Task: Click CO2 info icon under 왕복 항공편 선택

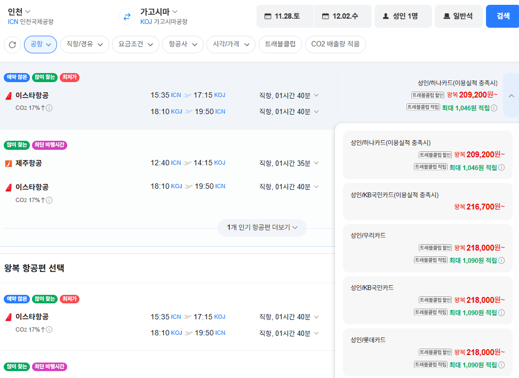Action: pos(49,329)
